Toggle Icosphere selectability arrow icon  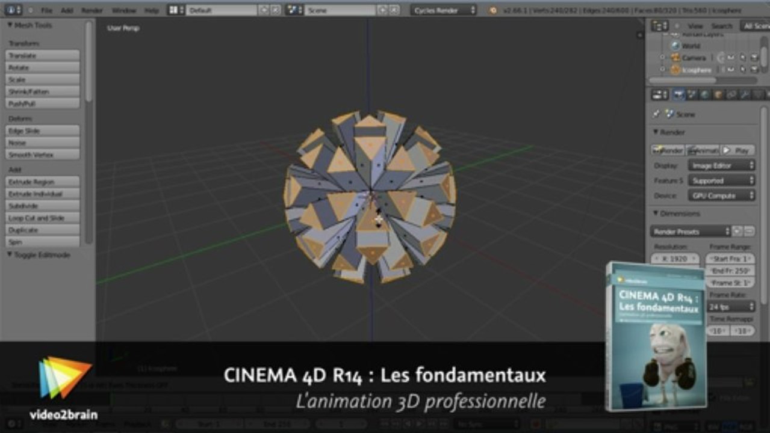click(743, 70)
